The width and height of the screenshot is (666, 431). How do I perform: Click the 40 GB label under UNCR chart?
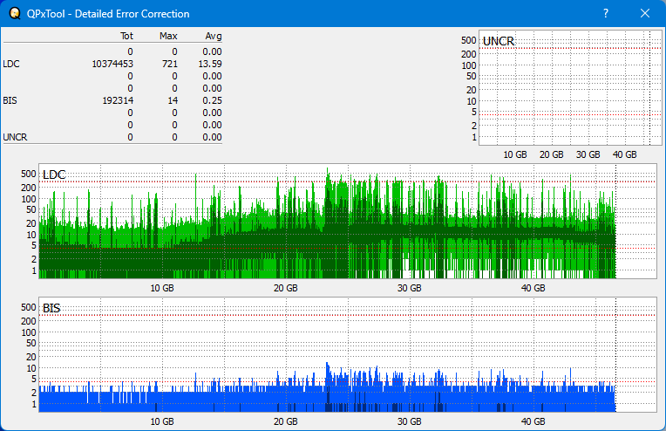click(624, 154)
